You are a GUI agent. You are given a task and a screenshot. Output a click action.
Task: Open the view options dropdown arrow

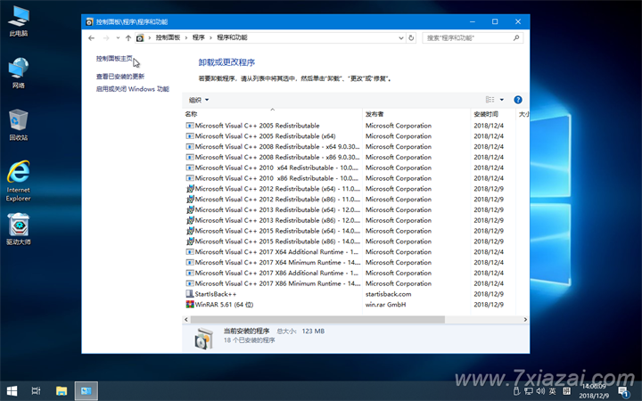pyautogui.click(x=501, y=100)
